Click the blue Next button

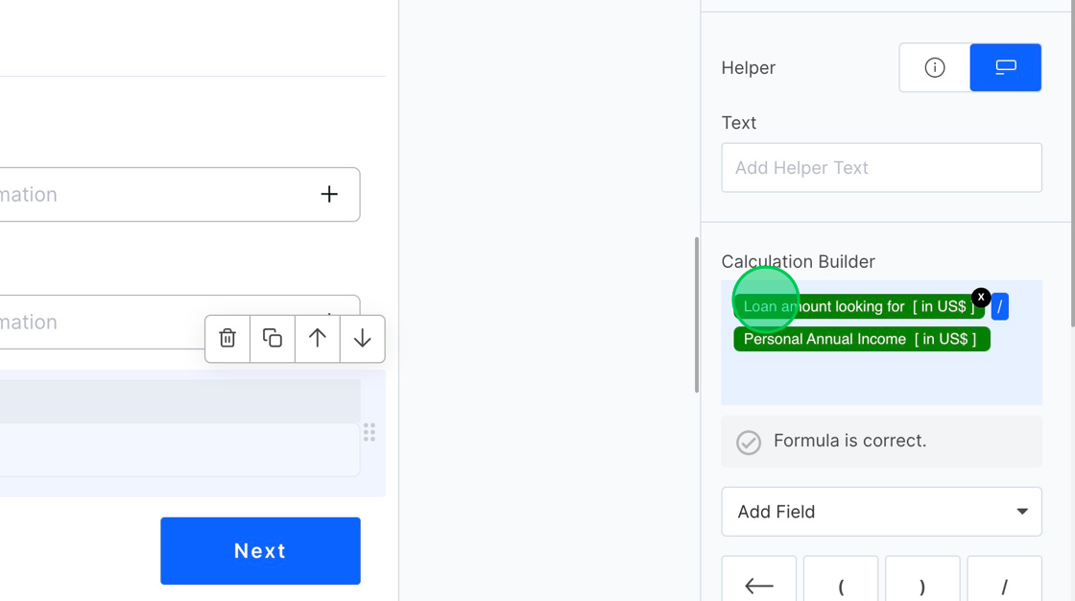260,551
